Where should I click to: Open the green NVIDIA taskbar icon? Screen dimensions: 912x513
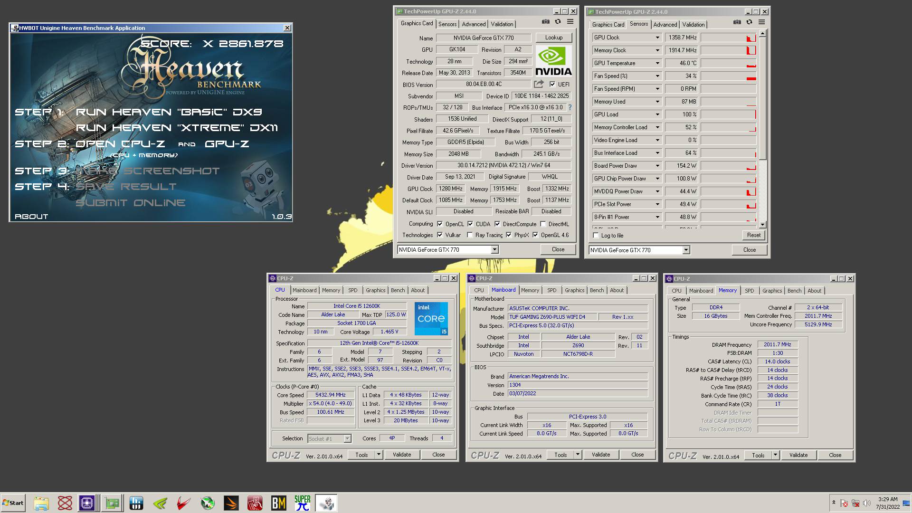160,503
